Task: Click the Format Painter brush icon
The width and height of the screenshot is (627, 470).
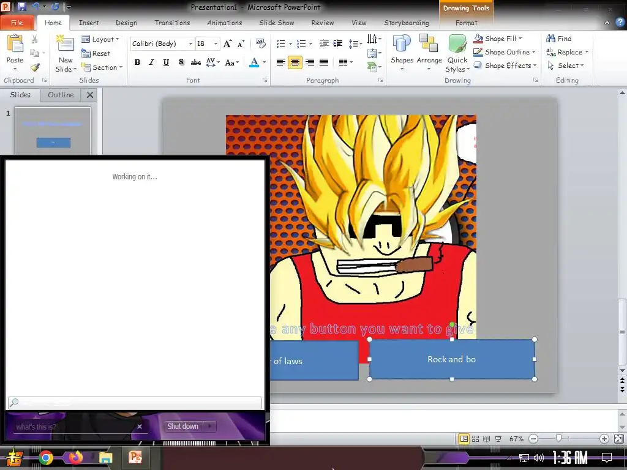Action: [35, 67]
